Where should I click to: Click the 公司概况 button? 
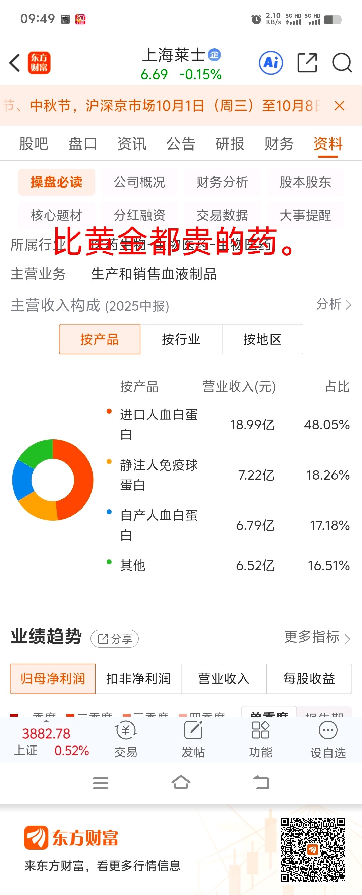tap(140, 182)
